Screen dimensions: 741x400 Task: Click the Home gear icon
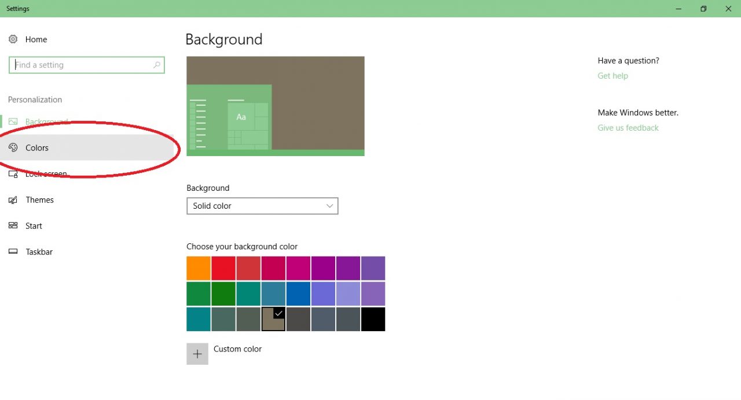13,39
